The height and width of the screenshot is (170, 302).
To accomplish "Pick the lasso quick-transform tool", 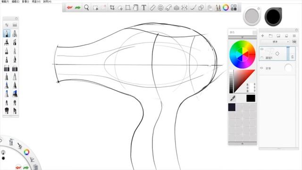I will 120,8.
